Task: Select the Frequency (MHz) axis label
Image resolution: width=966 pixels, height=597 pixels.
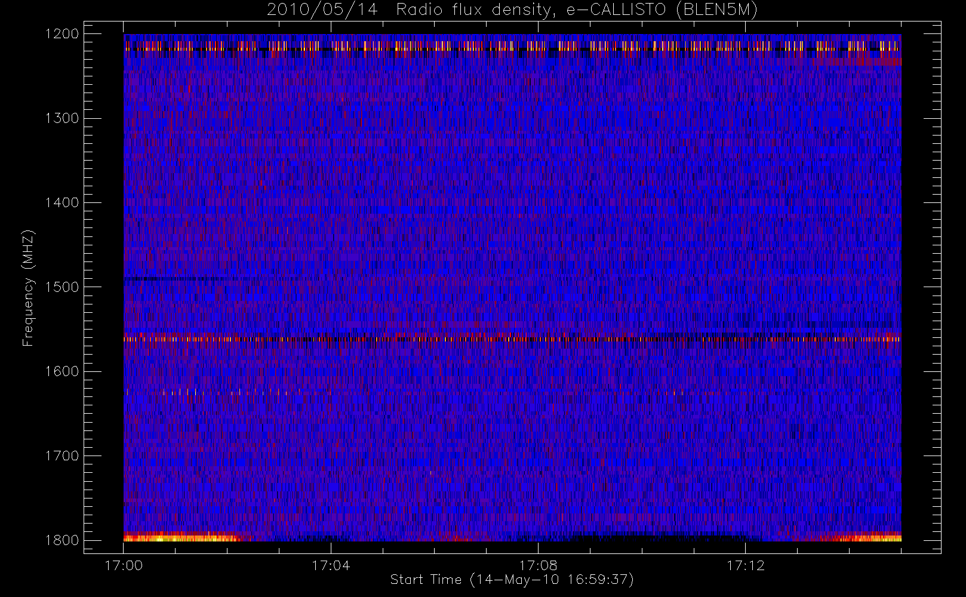Action: coord(27,288)
